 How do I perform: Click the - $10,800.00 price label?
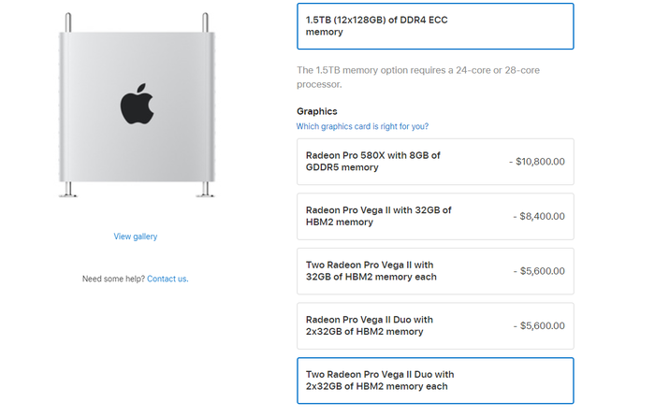(537, 162)
